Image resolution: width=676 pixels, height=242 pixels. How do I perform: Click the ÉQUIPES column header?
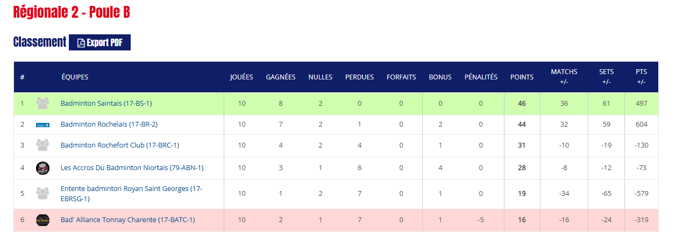pos(75,77)
